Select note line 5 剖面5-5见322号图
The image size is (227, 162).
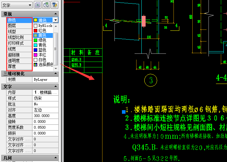(x=152, y=158)
